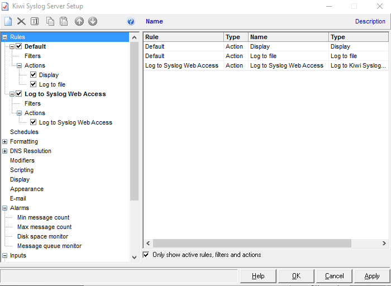Select Filters under the Default rule
This screenshot has width=391, height=286.
[32, 56]
